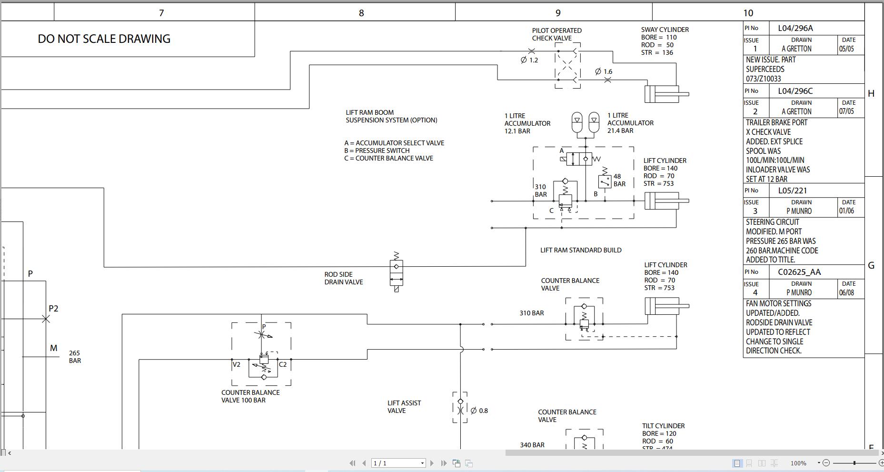Click the DO NOT SCALE DRAWING text
Viewport: 884px width, 472px height.
click(104, 39)
